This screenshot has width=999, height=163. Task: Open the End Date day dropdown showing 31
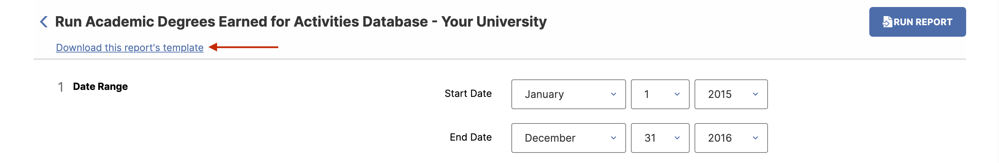tap(660, 138)
